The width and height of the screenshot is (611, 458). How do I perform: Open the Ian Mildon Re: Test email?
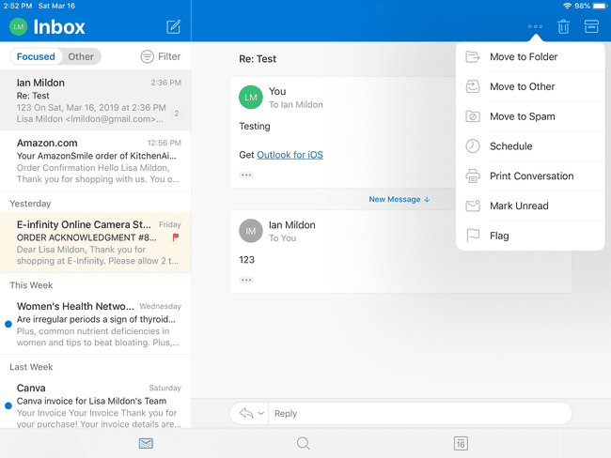pos(96,100)
